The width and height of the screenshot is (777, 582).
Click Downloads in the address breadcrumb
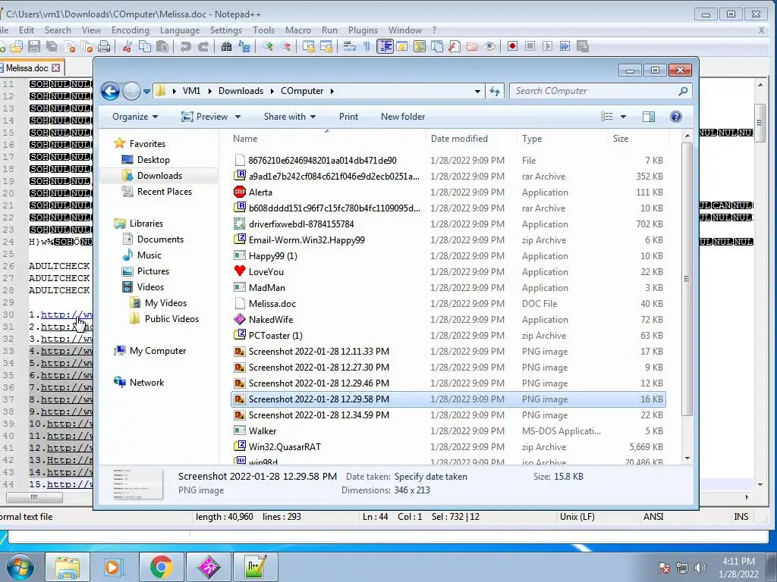click(241, 91)
